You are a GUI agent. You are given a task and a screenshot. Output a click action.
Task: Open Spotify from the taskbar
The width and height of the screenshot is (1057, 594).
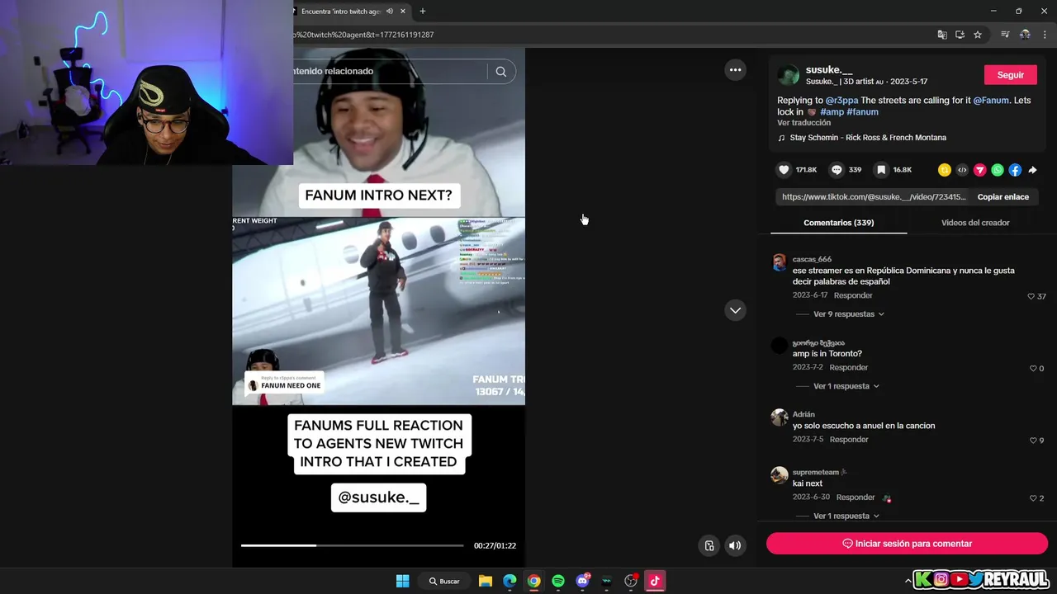click(558, 581)
